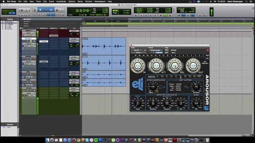Click the Blend Mix knob on Arousor
Screen dimensions: 255x143
point(196,103)
